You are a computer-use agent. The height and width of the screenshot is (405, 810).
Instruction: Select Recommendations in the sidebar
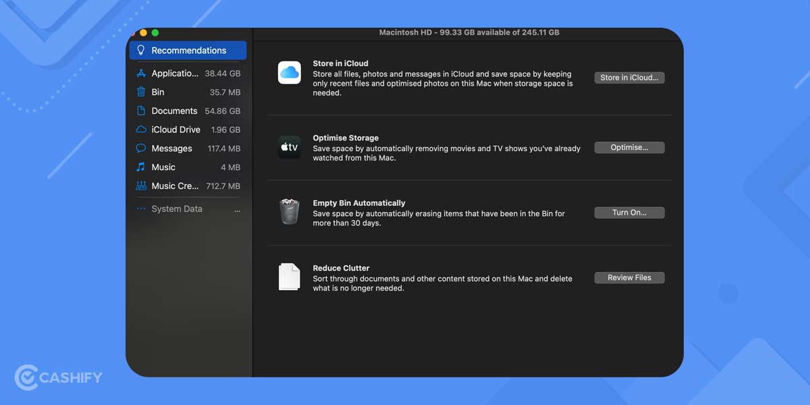(189, 50)
